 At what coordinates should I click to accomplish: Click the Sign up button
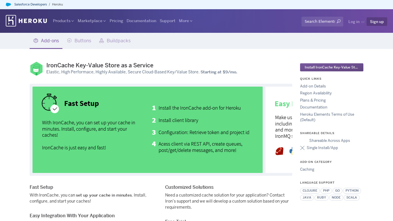377,22
